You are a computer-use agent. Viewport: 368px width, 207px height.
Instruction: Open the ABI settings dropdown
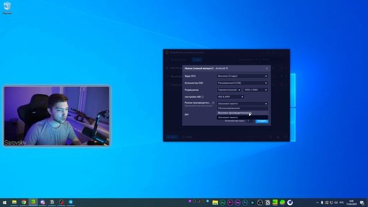pyautogui.click(x=230, y=97)
